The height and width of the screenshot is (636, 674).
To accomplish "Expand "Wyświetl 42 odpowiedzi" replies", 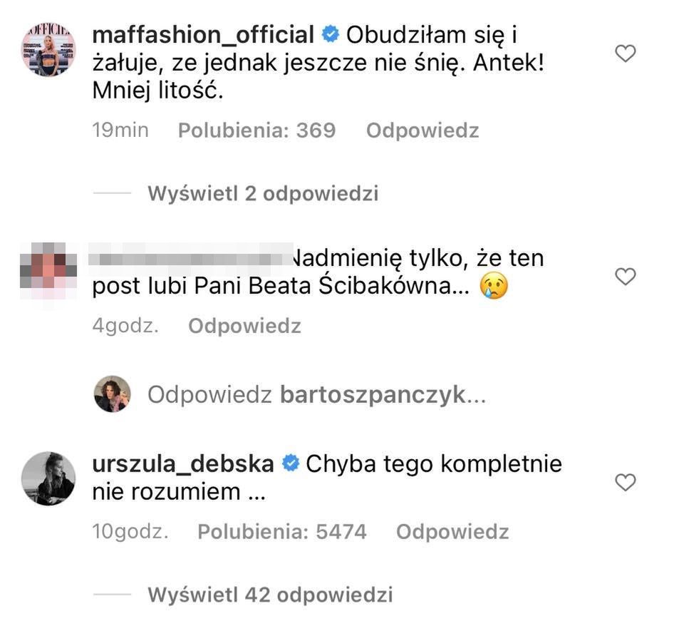I will (270, 594).
